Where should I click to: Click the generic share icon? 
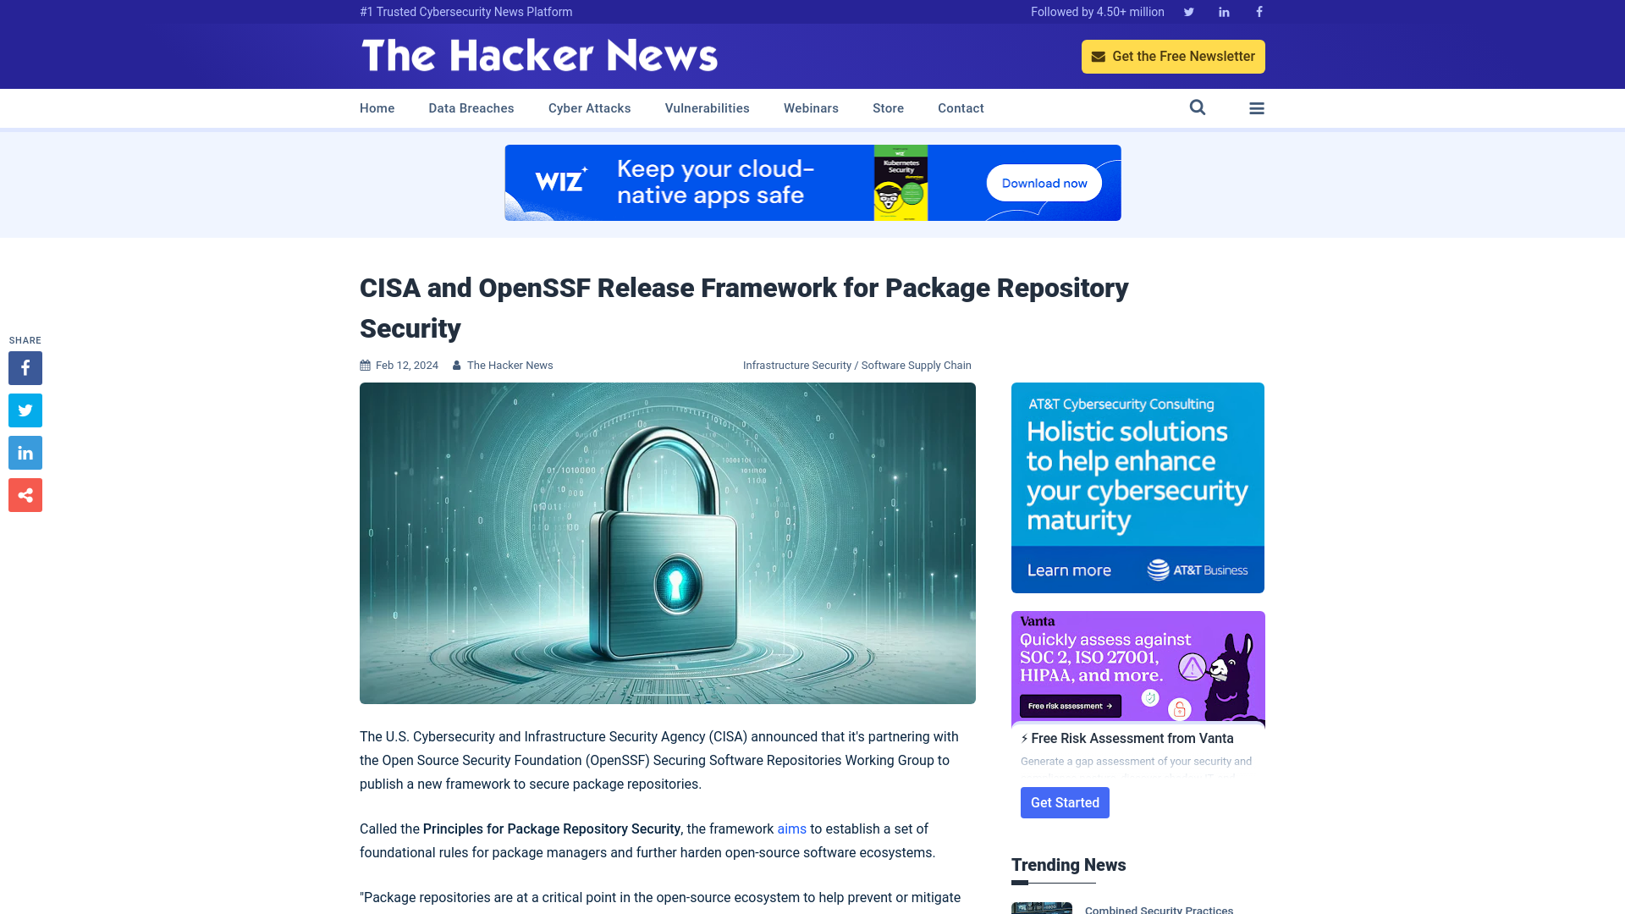click(x=25, y=494)
